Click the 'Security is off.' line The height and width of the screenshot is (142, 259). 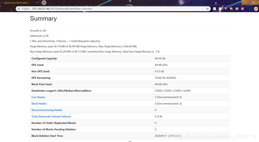[x=38, y=31]
